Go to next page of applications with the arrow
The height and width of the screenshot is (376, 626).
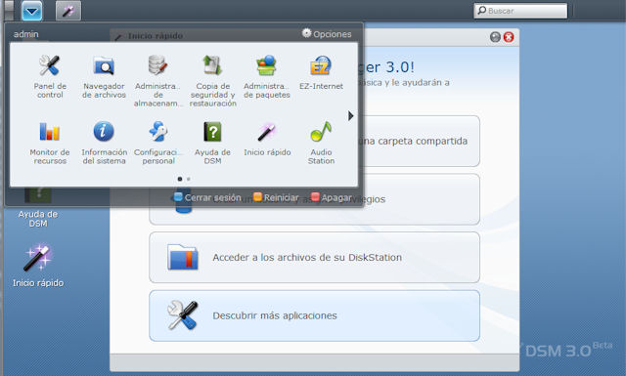[350, 116]
